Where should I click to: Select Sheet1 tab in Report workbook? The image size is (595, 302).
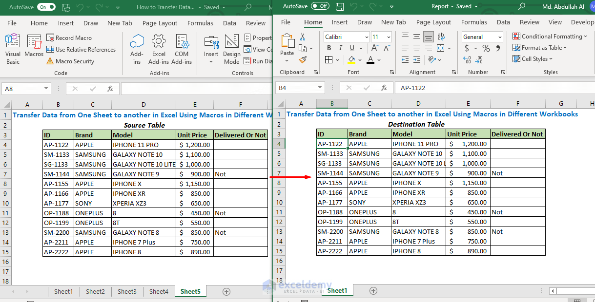pyautogui.click(x=337, y=291)
